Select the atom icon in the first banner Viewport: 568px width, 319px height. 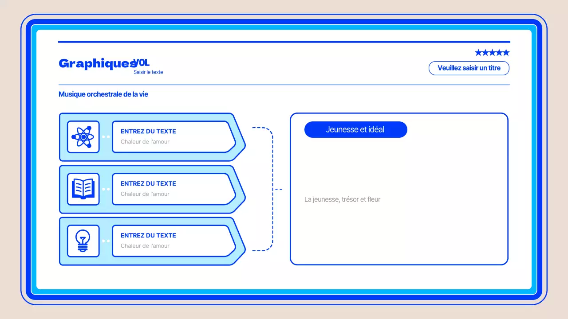[83, 136]
